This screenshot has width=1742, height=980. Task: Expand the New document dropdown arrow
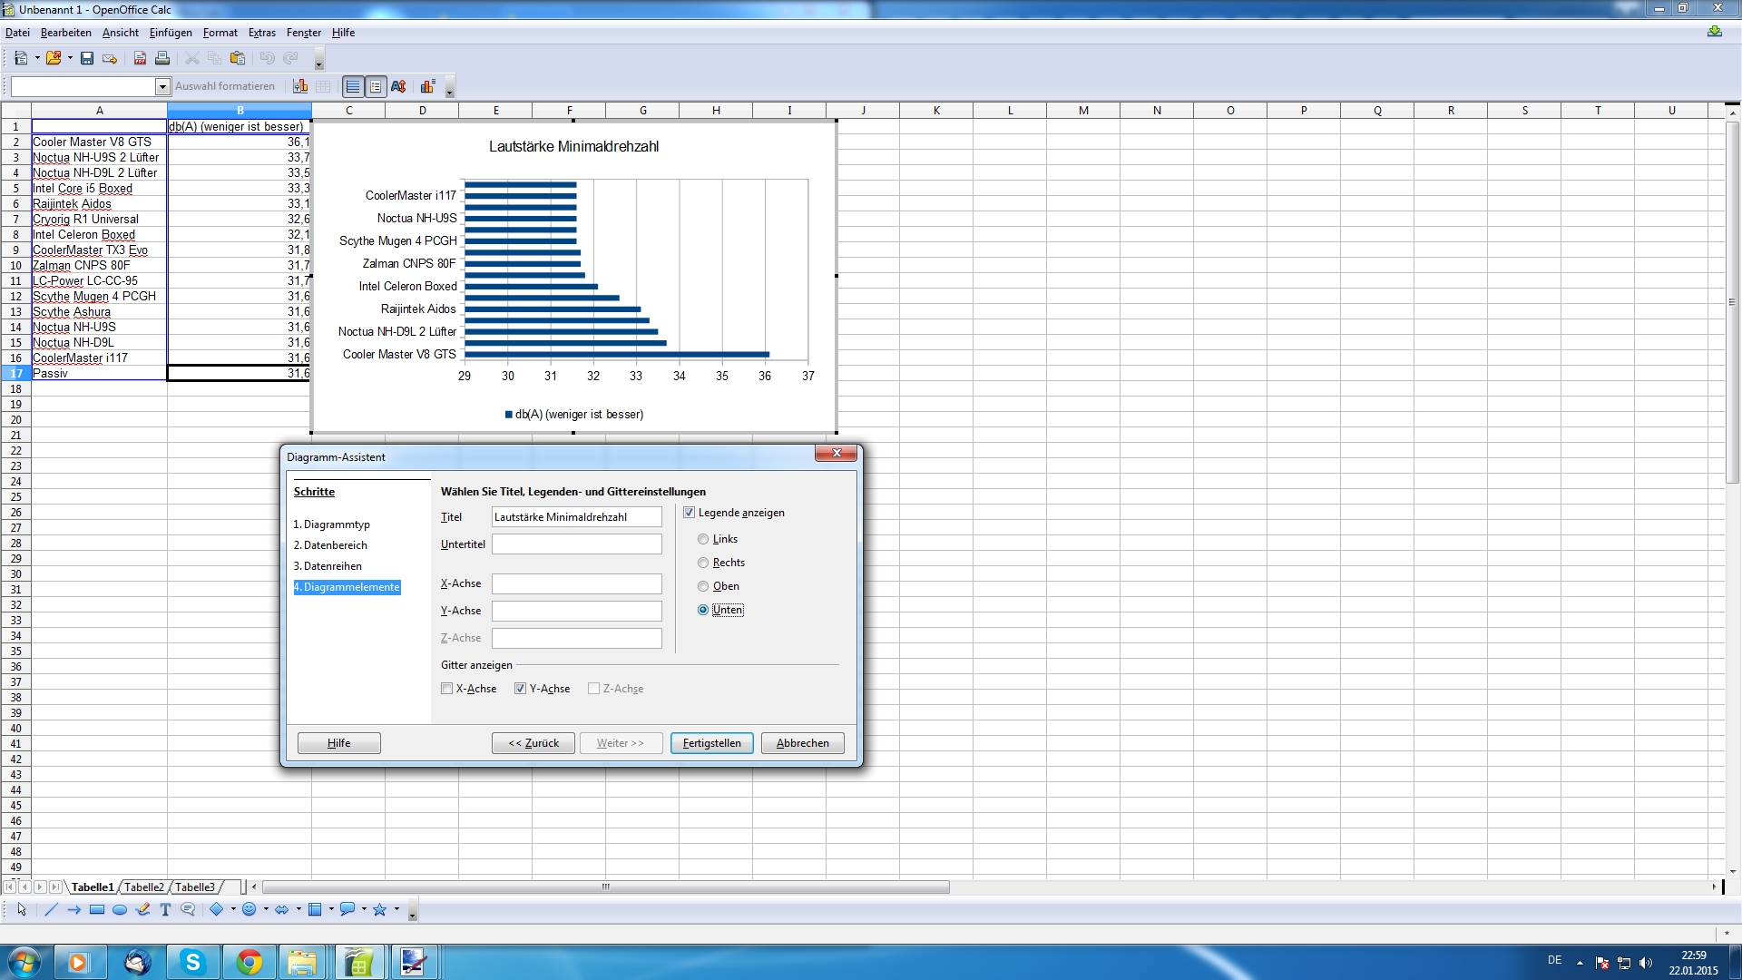[x=37, y=58]
